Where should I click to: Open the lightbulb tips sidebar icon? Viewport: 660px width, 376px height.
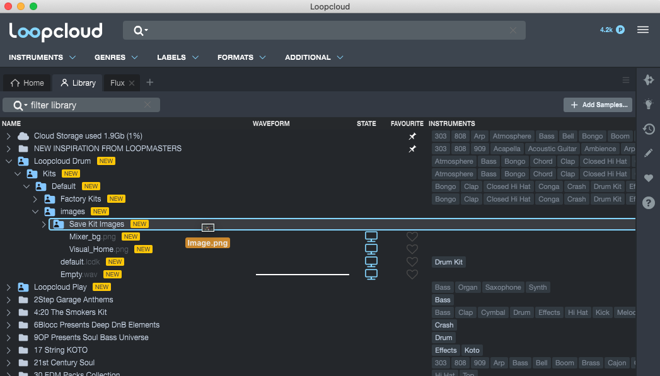click(649, 104)
